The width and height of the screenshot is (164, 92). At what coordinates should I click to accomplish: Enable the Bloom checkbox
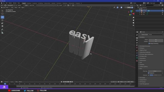(x=140, y=48)
